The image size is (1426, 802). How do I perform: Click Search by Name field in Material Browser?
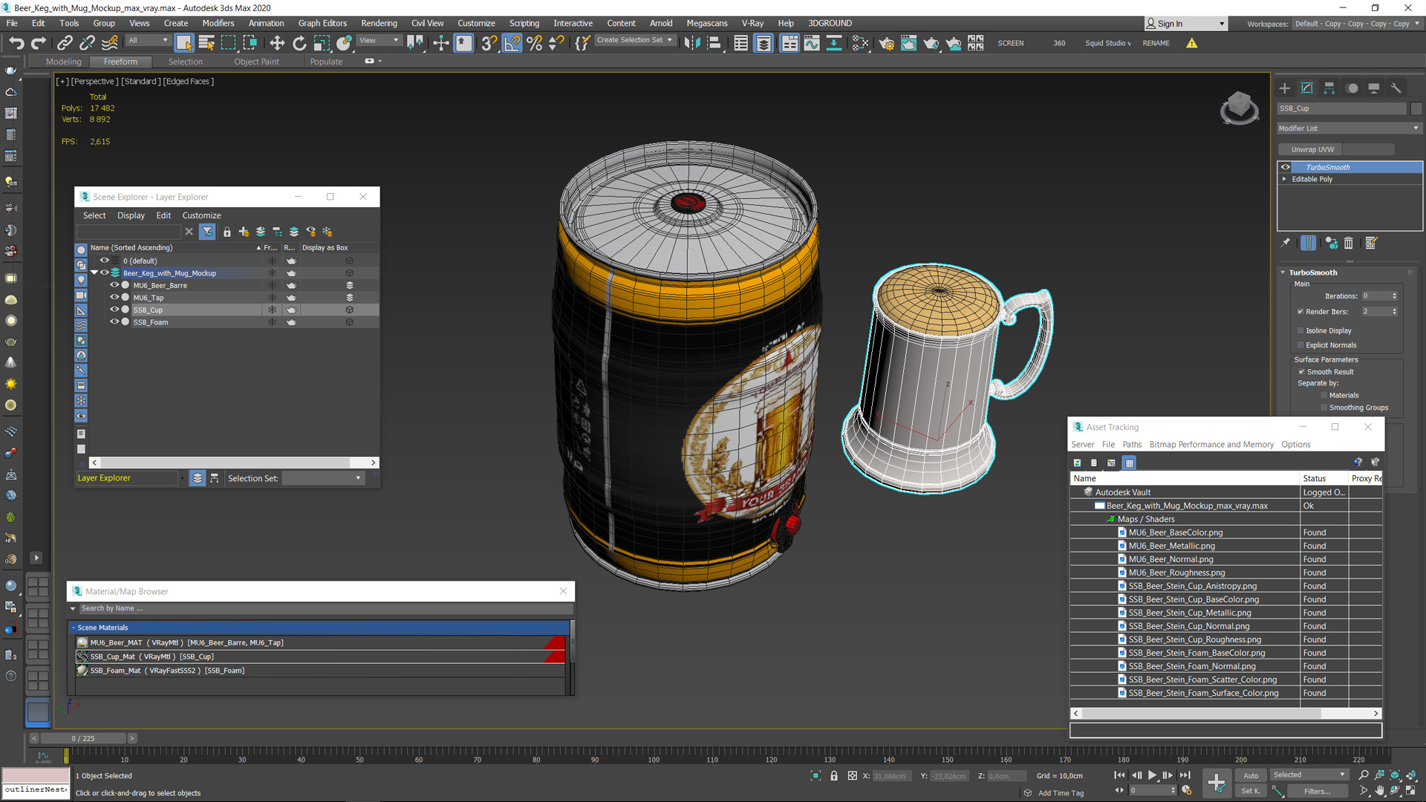point(325,608)
